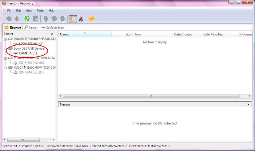Open the Help menu
The image size is (255, 151).
pos(51,11)
